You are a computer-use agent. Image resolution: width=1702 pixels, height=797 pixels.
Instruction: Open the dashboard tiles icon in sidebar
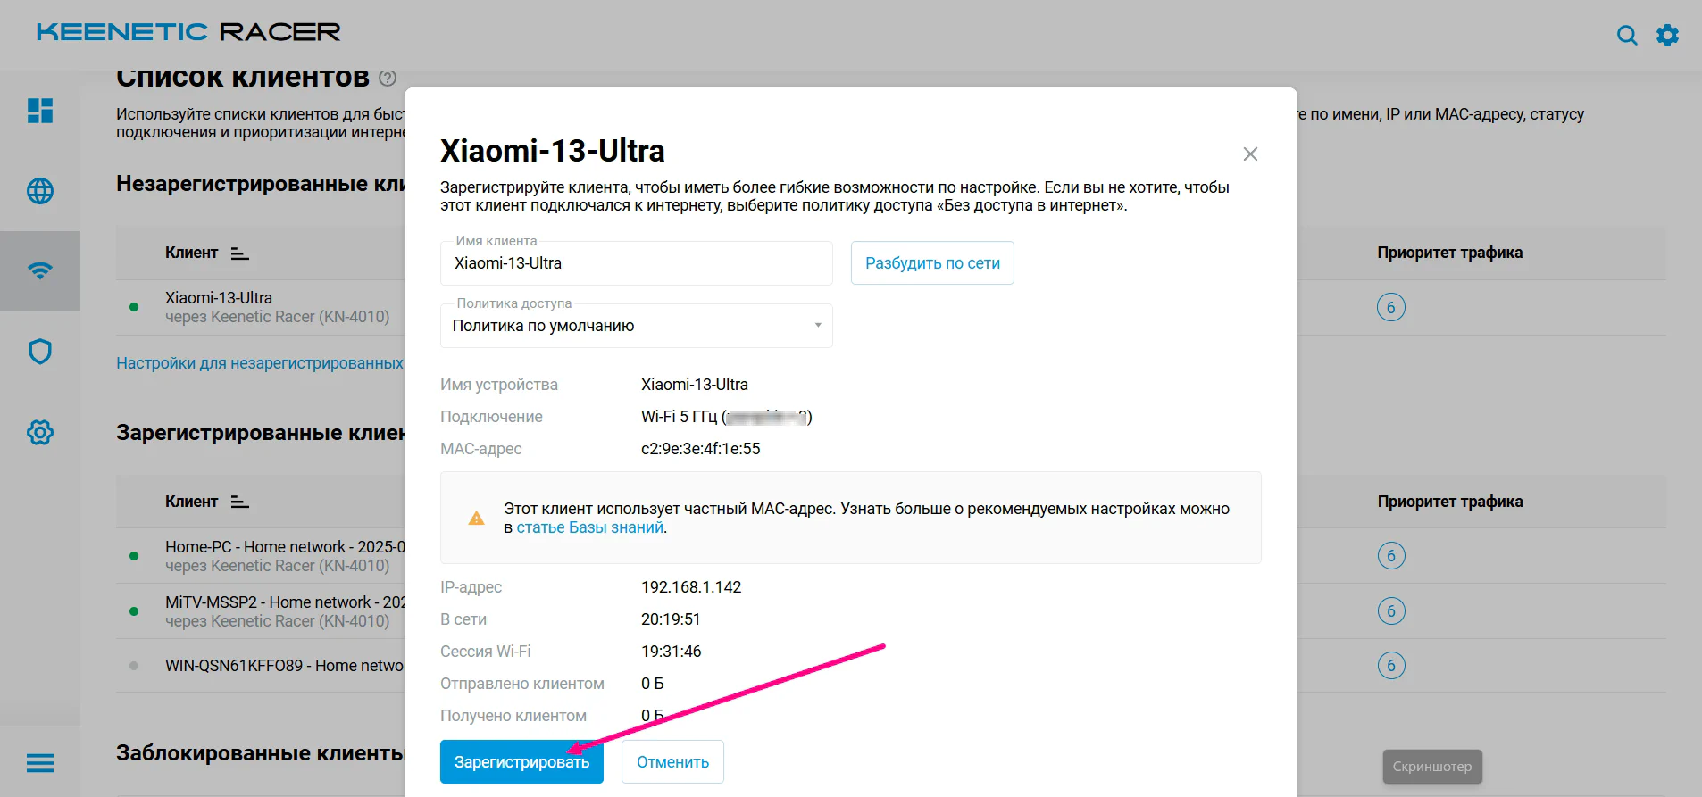coord(40,111)
